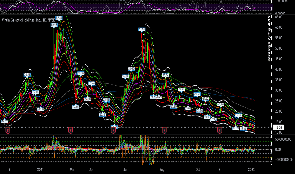295x174 pixels.
Task: Click the 23.94 low label
Action: (76, 107)
